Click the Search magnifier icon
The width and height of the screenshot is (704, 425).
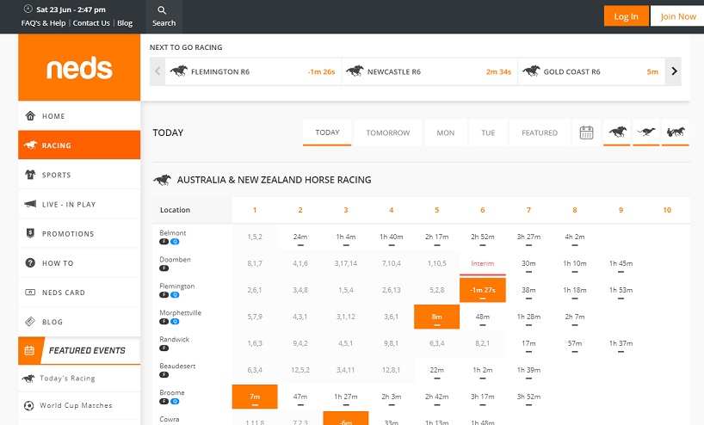(x=164, y=11)
